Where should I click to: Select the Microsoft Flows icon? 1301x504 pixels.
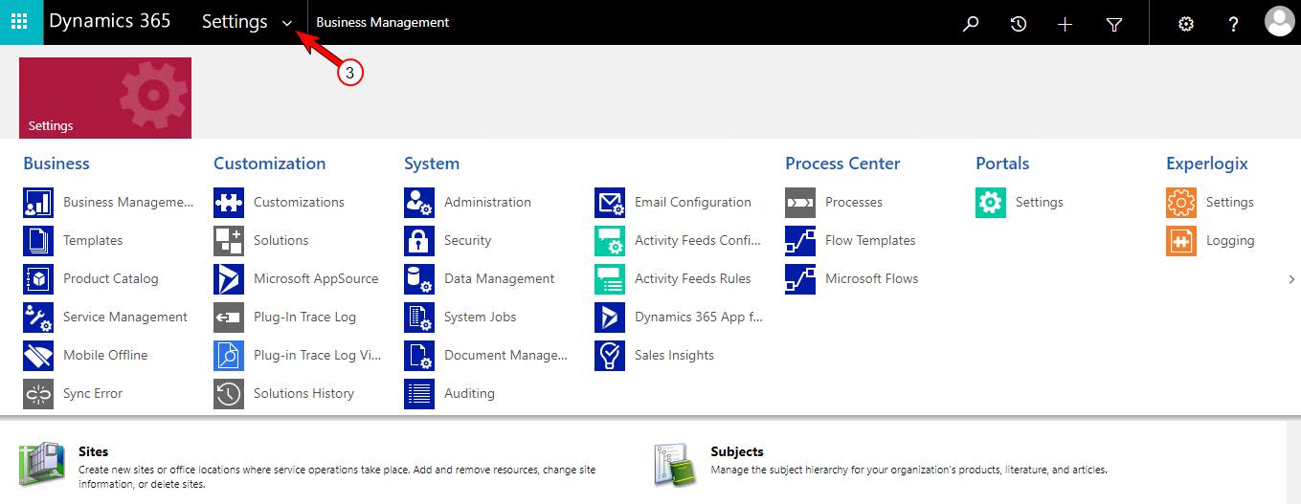point(800,279)
